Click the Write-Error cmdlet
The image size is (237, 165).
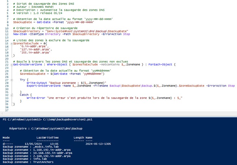tap(36, 98)
